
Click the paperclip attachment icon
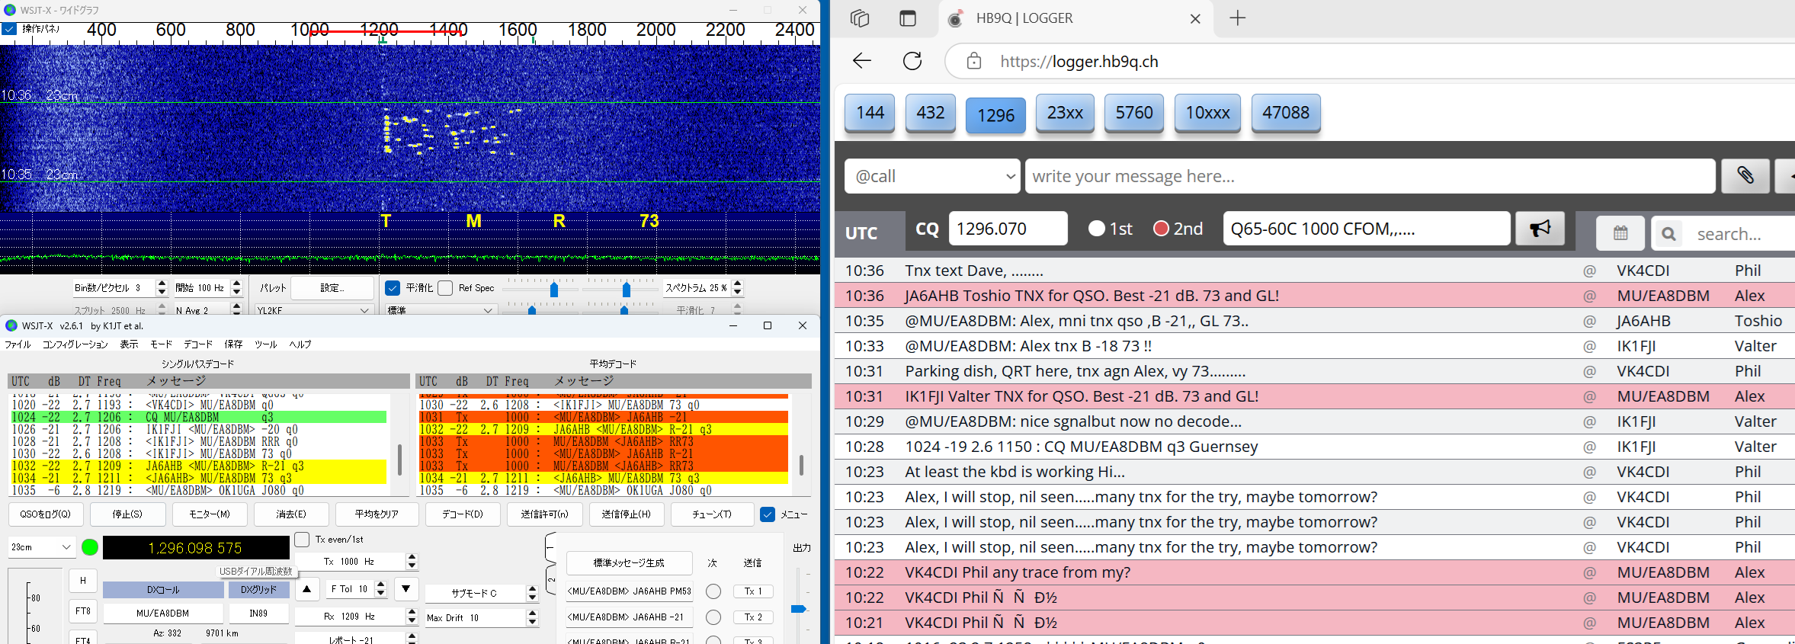1745,176
